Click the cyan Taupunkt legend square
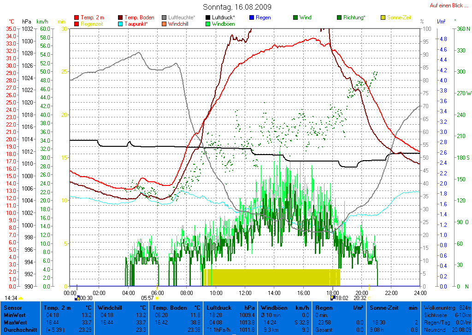This screenshot has width=472, height=335. 121,23
